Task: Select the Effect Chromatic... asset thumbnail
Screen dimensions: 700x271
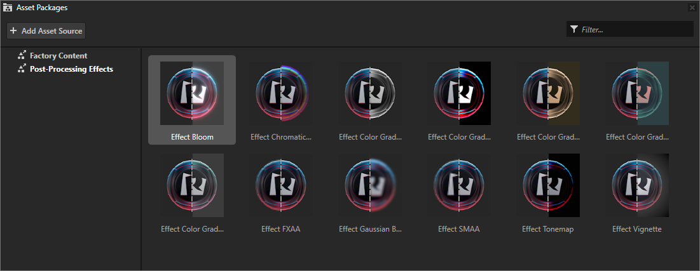Action: tap(281, 93)
